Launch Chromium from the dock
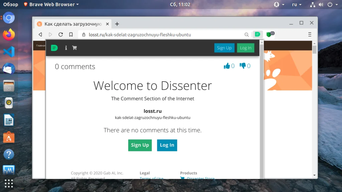This screenshot has height=192, width=342. [x=9, y=18]
